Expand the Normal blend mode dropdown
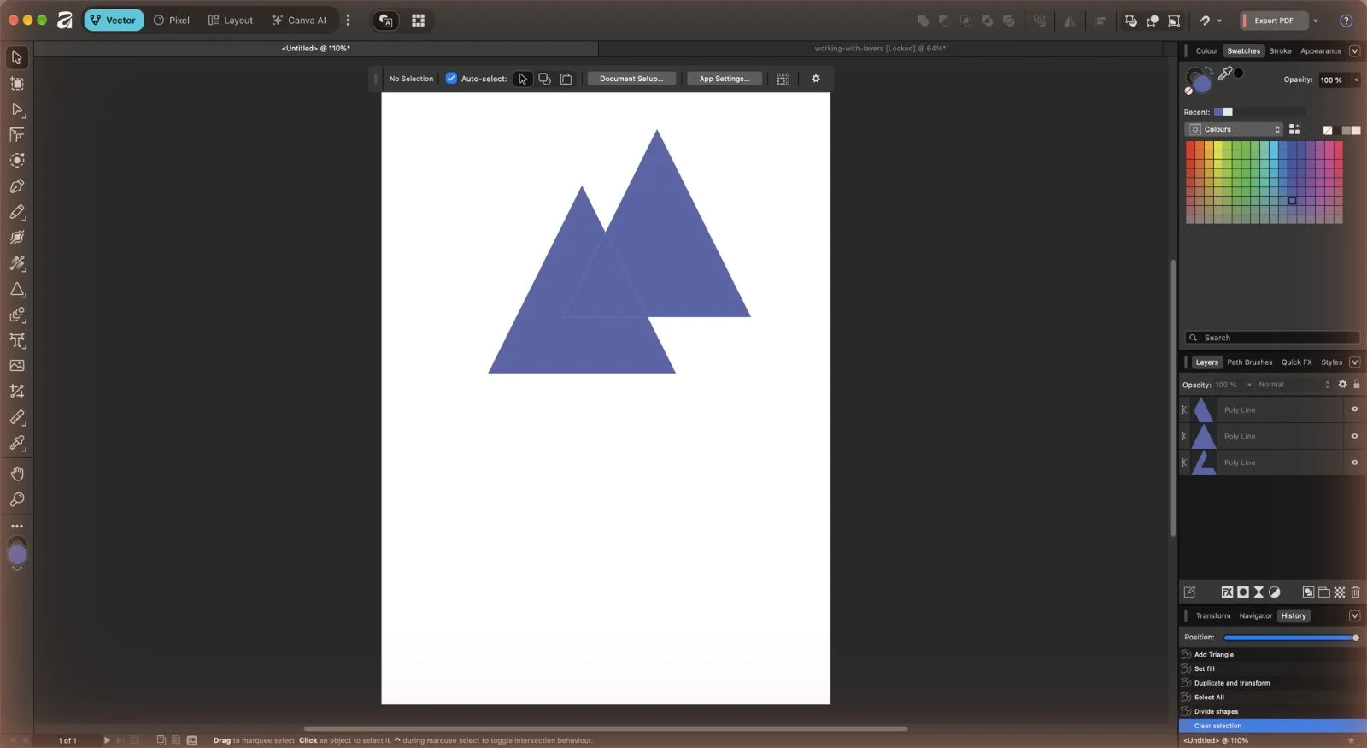The height and width of the screenshot is (748, 1367). click(x=1294, y=385)
